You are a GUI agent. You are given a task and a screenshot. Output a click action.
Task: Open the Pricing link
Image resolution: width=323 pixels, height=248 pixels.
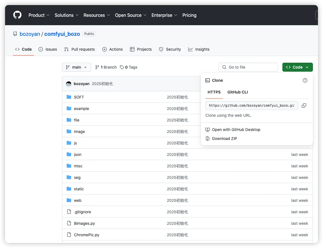189,15
